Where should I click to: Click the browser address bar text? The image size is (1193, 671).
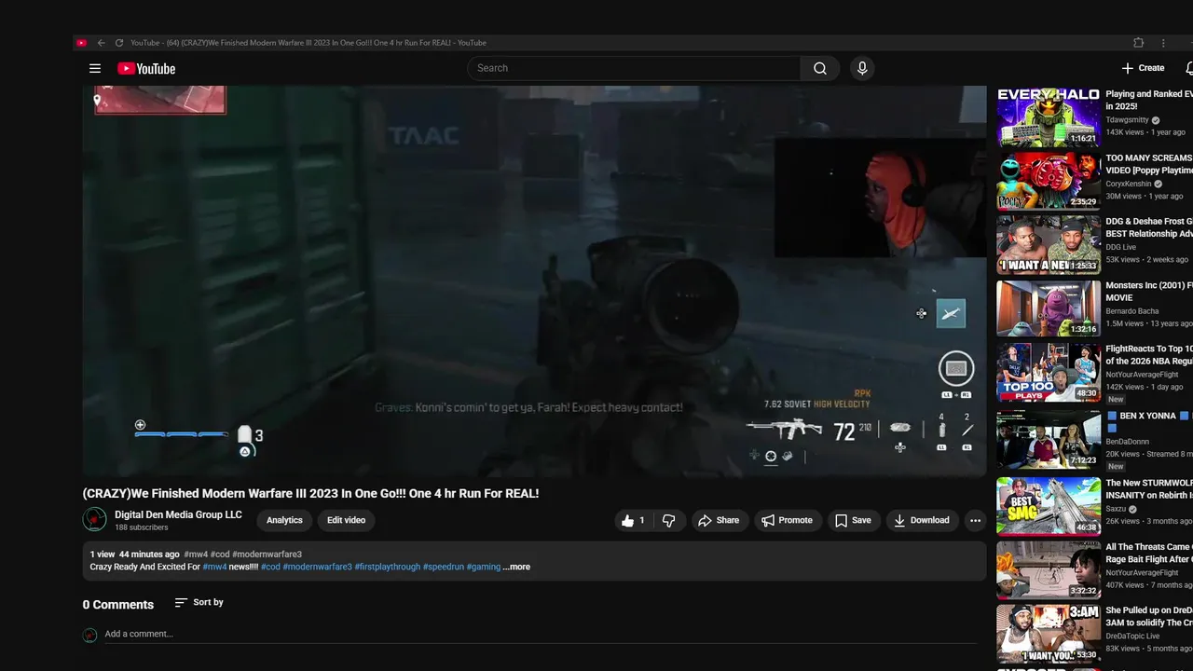click(x=309, y=43)
